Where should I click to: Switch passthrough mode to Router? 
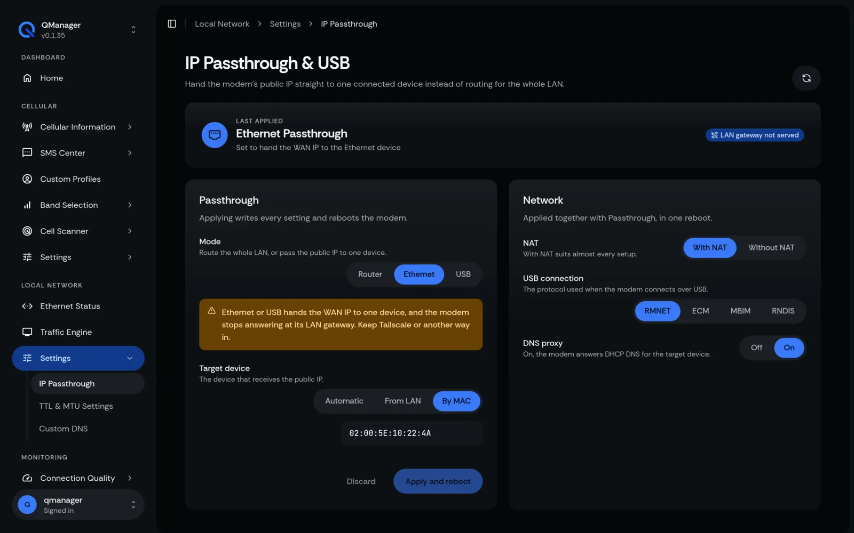point(370,274)
